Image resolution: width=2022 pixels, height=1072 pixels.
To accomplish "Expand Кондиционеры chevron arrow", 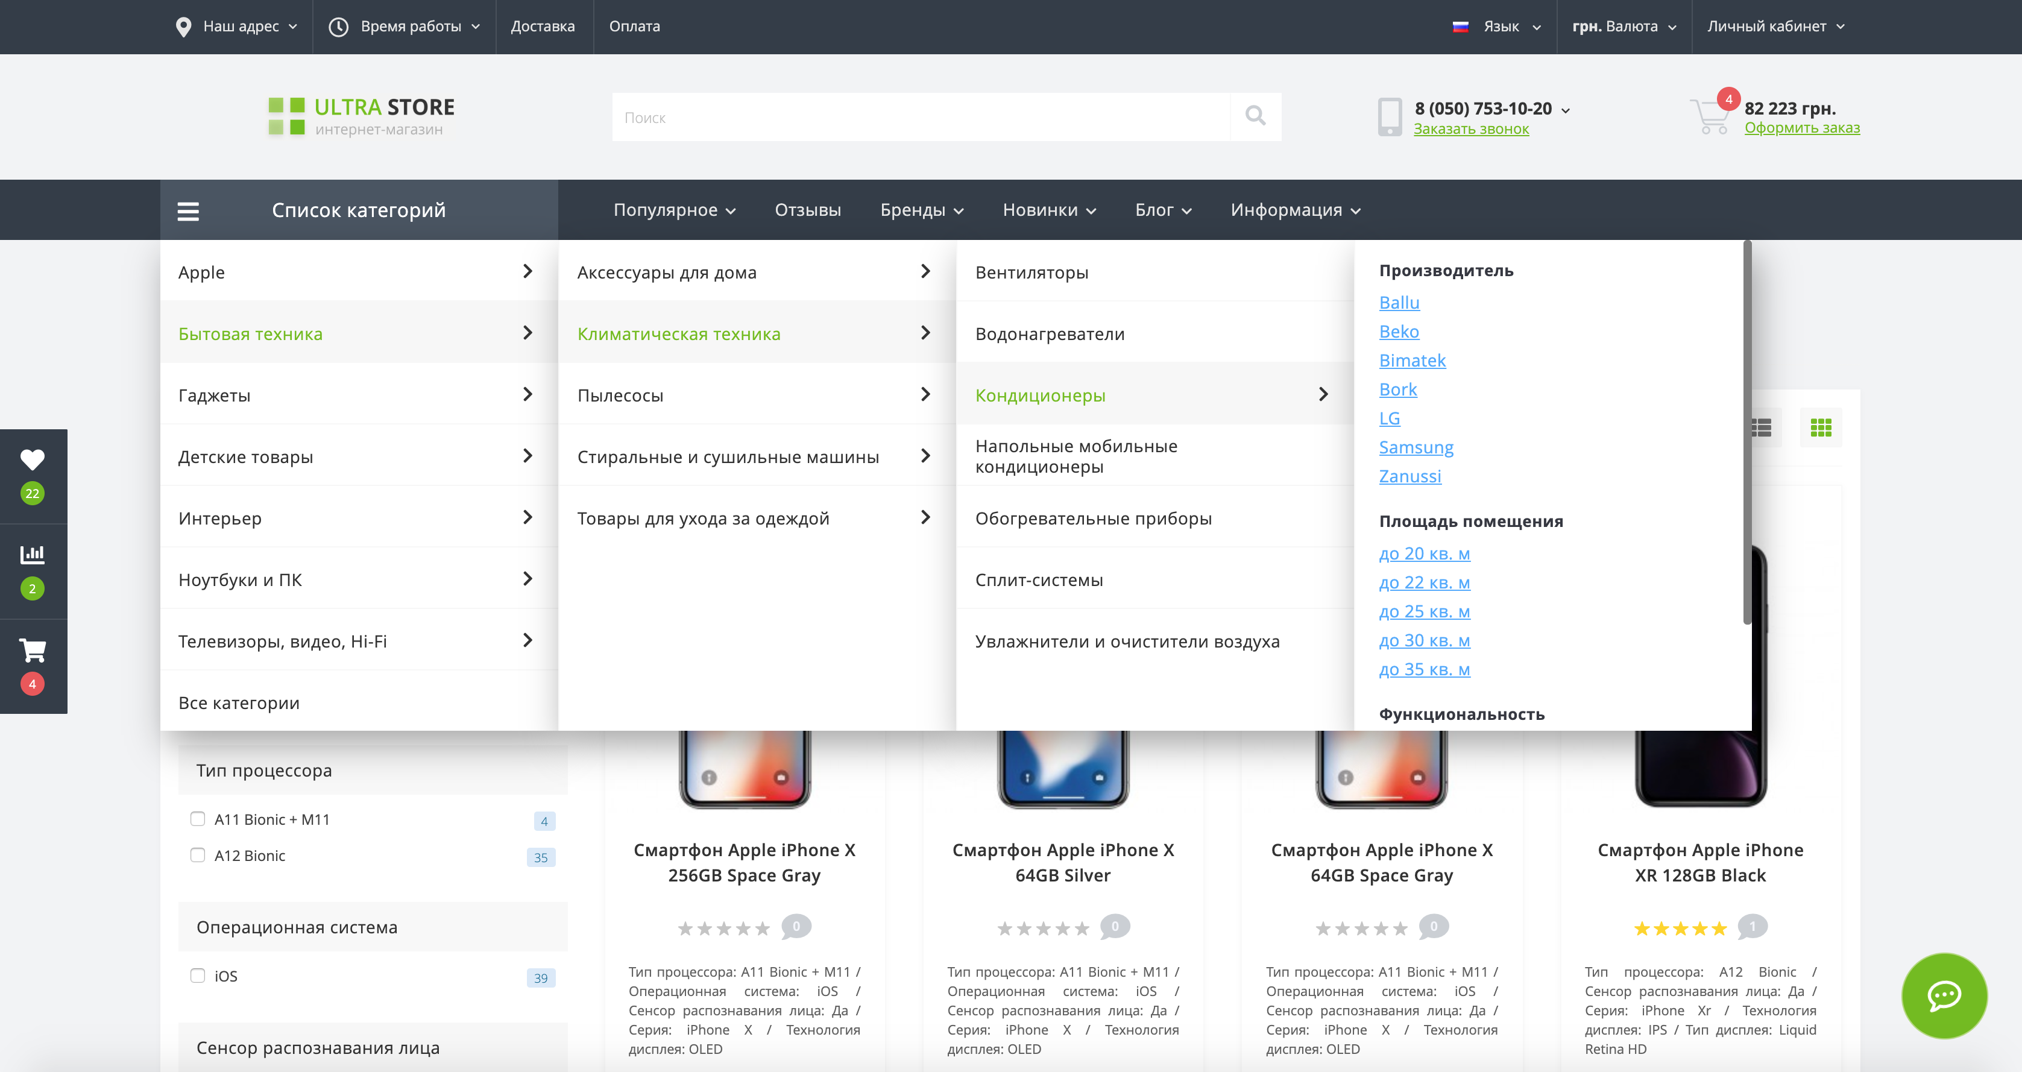I will pos(1323,394).
